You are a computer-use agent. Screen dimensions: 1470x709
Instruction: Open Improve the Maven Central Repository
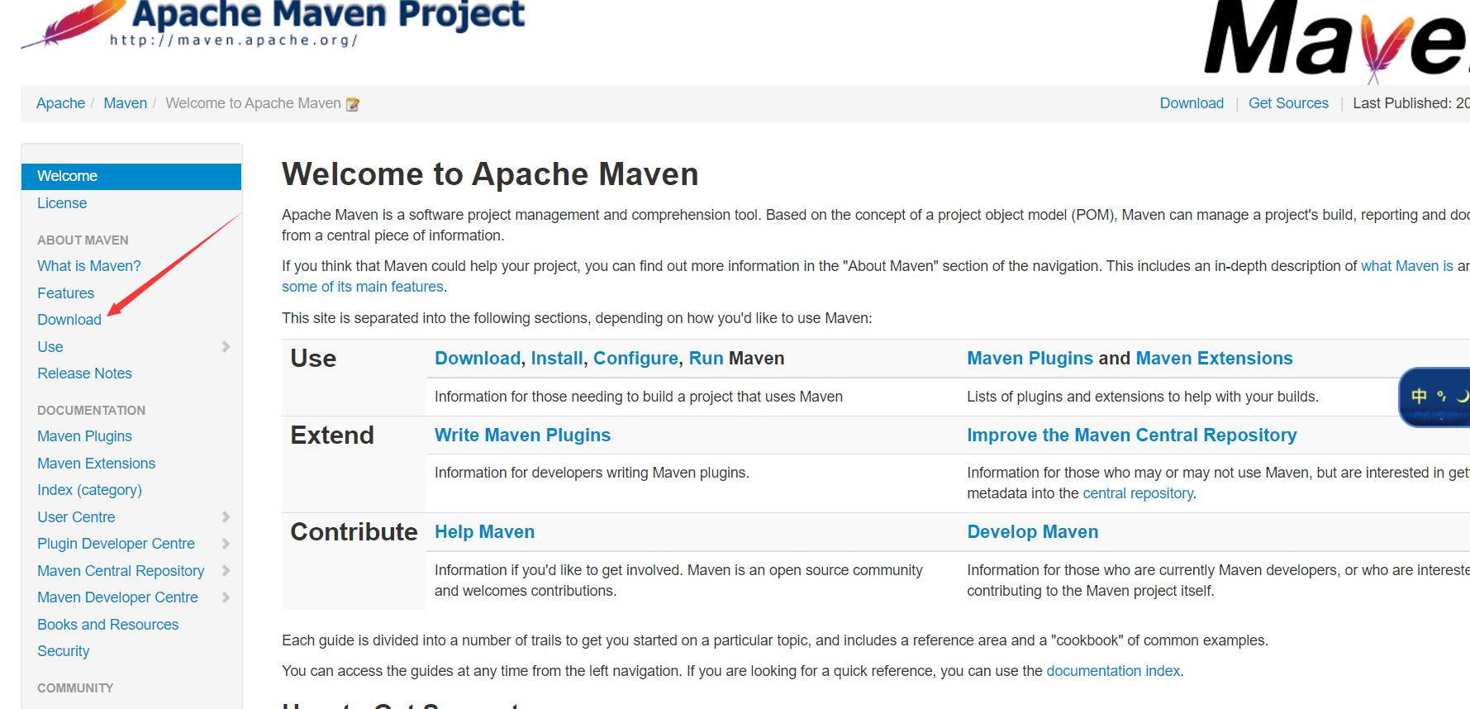point(1132,435)
